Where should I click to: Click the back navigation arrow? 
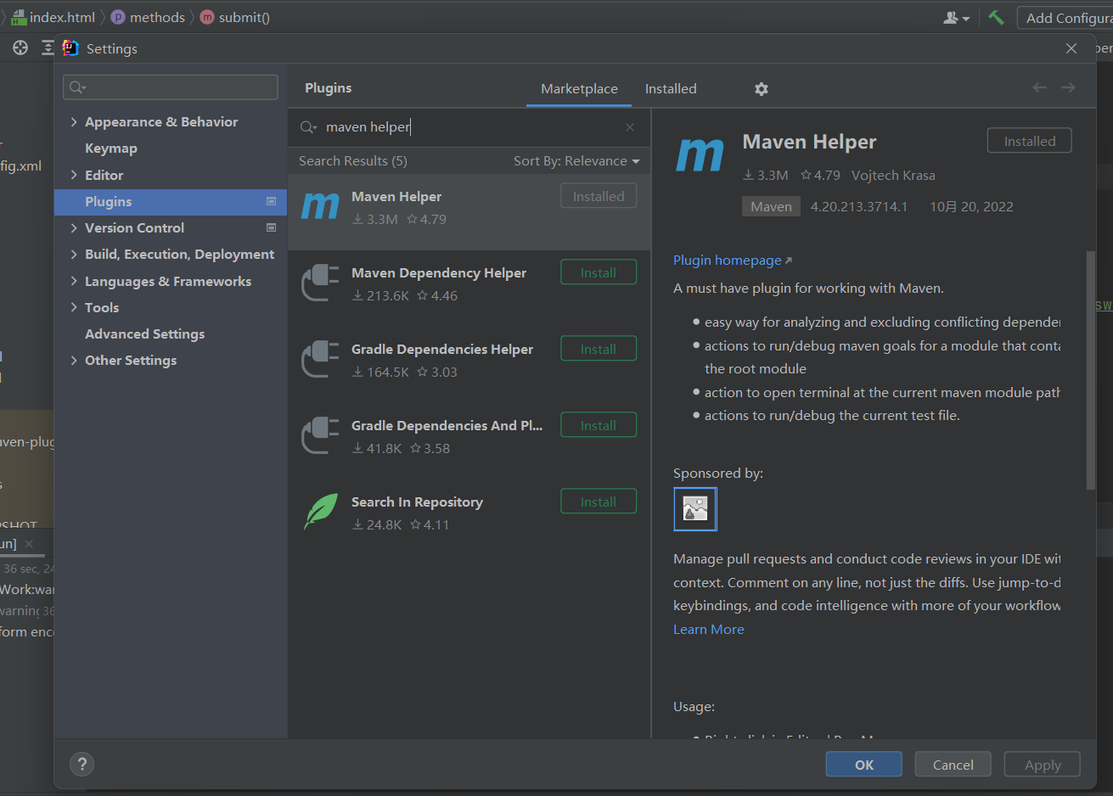click(x=1039, y=87)
